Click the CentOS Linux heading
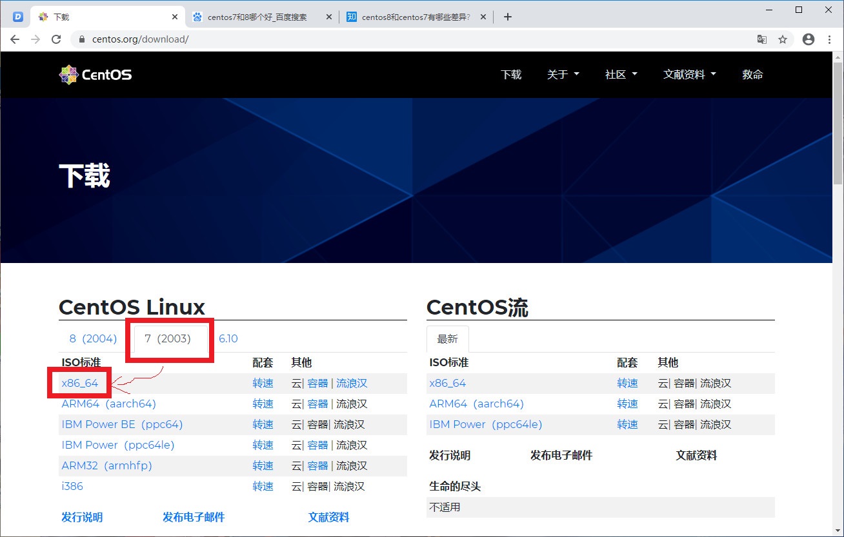Image resolution: width=844 pixels, height=537 pixels. tap(132, 307)
